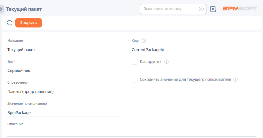Screen dimensions: 263x138
Task: Open help icon next to Кэшируется
Action: (x=166, y=62)
